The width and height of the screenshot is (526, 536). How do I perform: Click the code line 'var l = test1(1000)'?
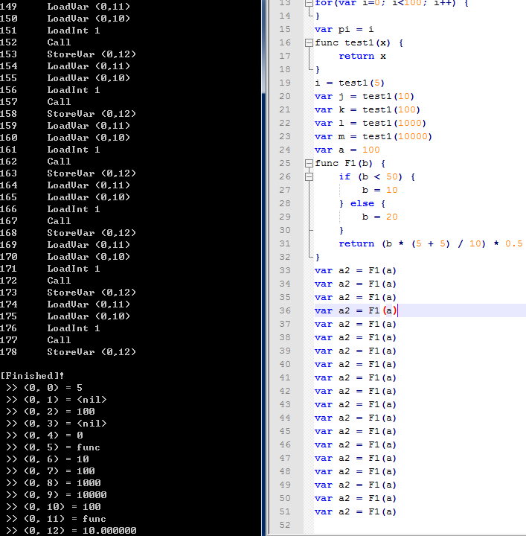click(x=371, y=123)
